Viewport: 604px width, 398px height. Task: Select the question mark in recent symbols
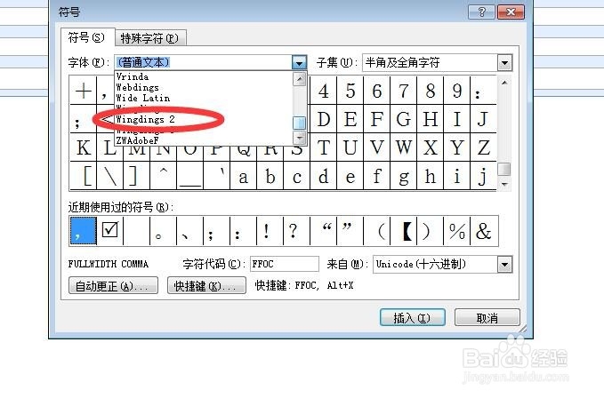coord(296,231)
